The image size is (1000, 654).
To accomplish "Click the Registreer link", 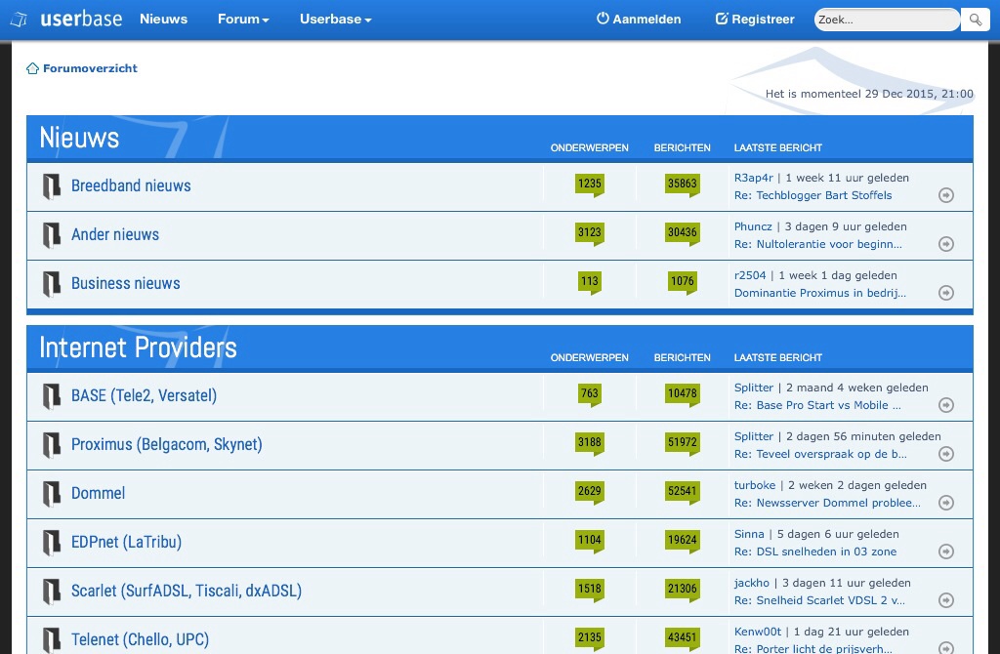I will pos(755,19).
